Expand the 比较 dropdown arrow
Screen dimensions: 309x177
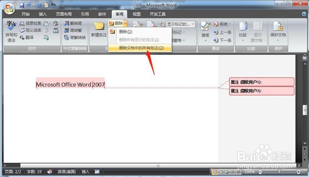tap(243, 41)
